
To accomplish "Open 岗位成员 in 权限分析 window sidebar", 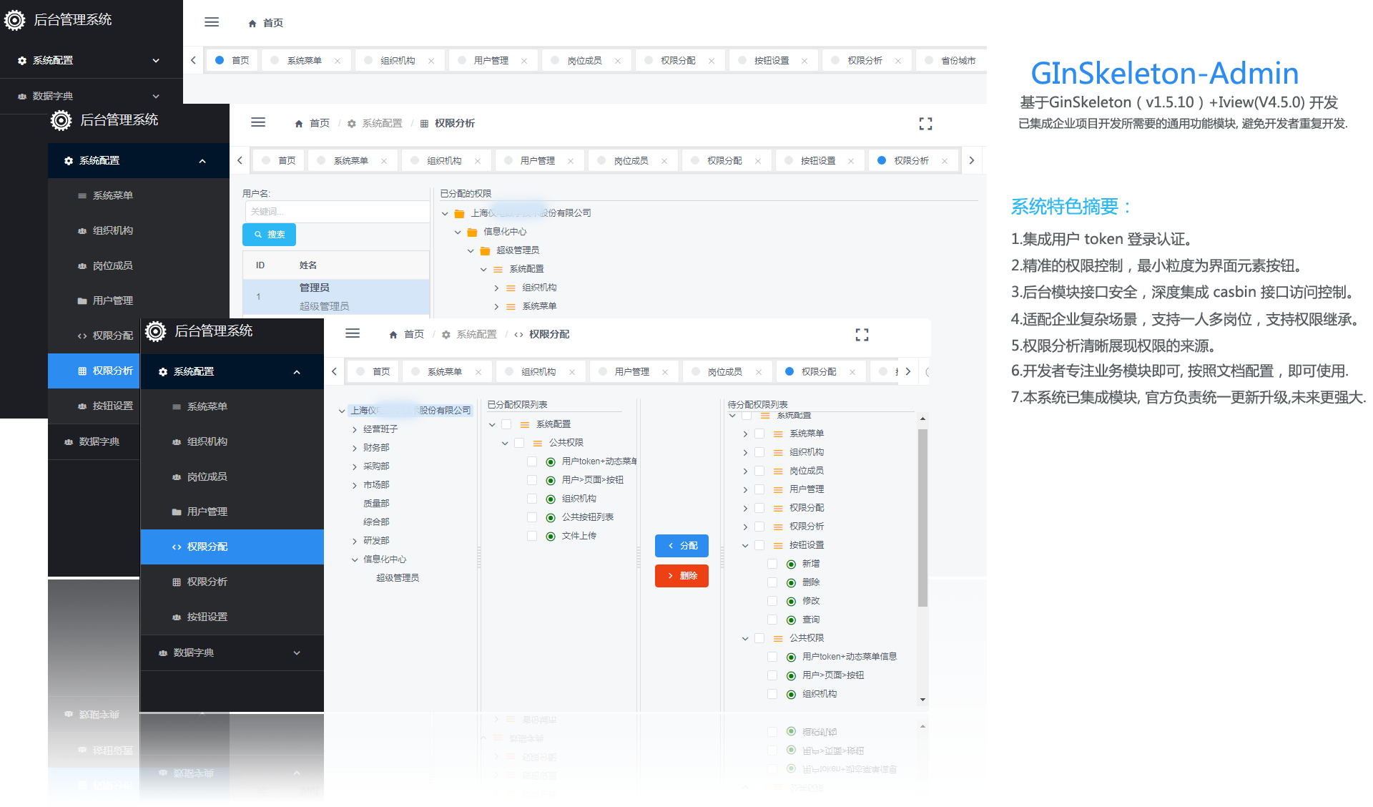I will pyautogui.click(x=138, y=265).
